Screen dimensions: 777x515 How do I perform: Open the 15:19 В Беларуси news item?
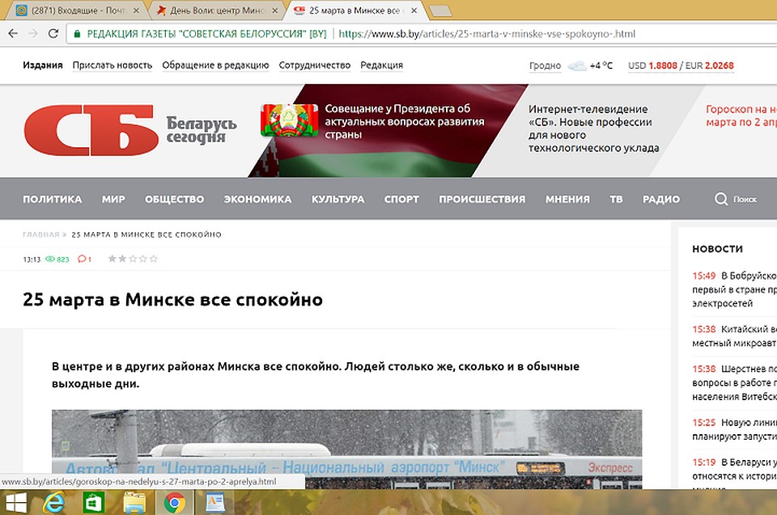[734, 472]
